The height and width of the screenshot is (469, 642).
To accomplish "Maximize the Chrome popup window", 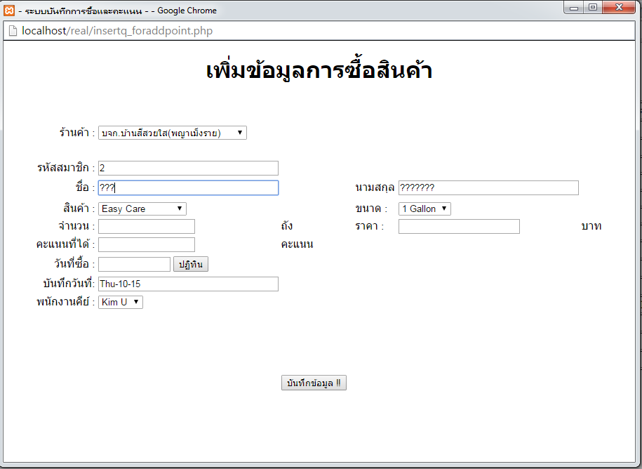I will point(592,8).
